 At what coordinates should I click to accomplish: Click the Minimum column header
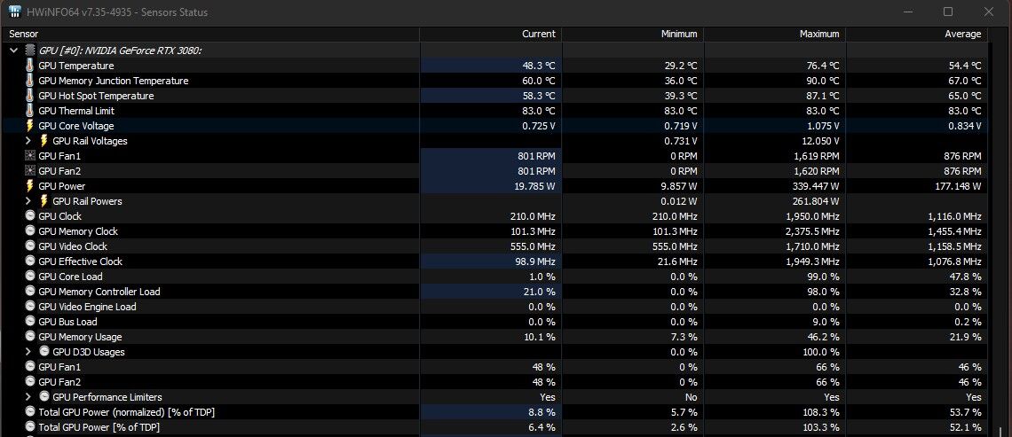[633, 34]
